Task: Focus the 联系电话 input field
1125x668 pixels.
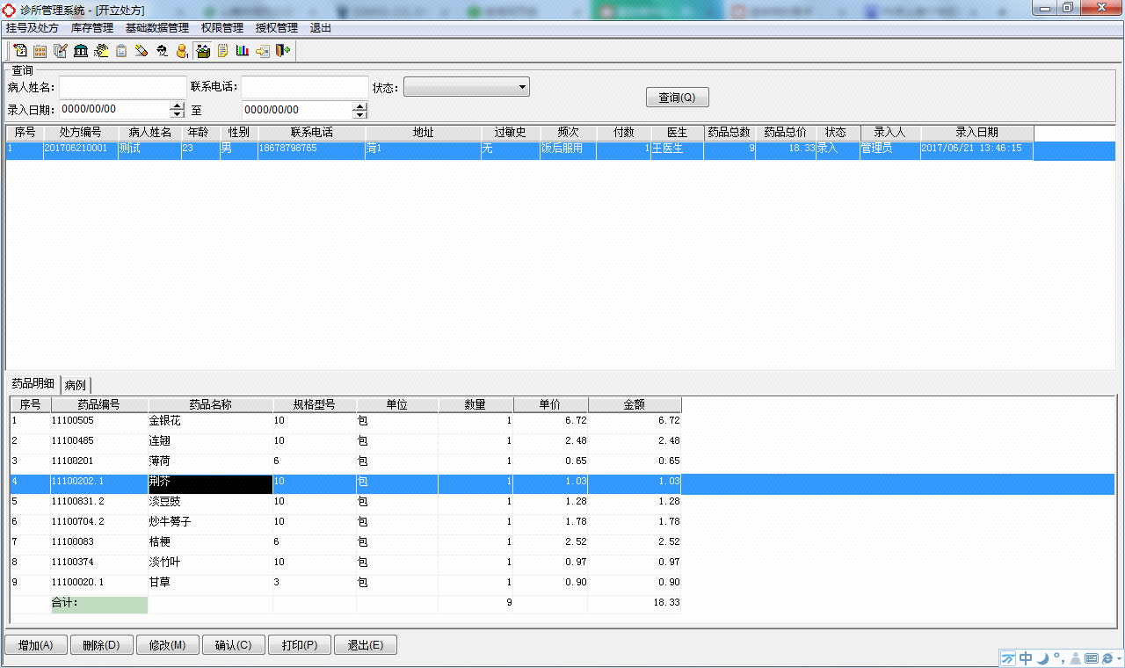Action: coord(305,87)
